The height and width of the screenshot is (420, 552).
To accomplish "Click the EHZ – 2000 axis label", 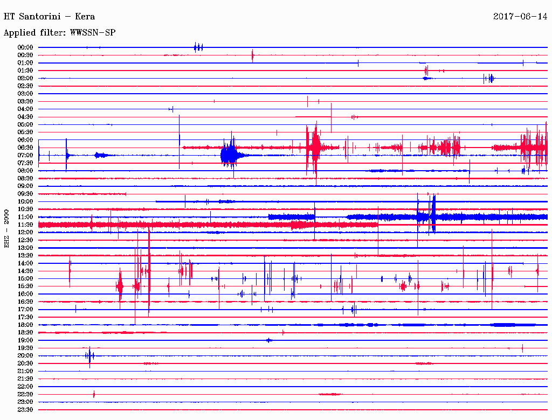I will click(6, 229).
